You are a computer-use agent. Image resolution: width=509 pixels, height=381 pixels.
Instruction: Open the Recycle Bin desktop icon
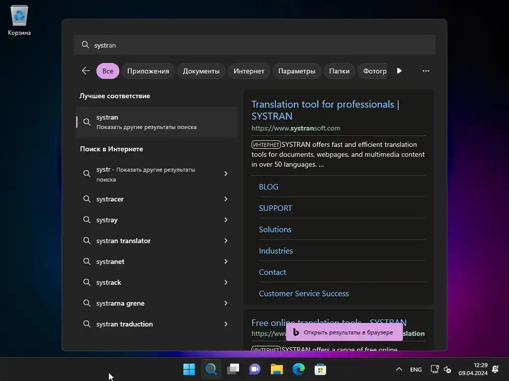(19, 20)
